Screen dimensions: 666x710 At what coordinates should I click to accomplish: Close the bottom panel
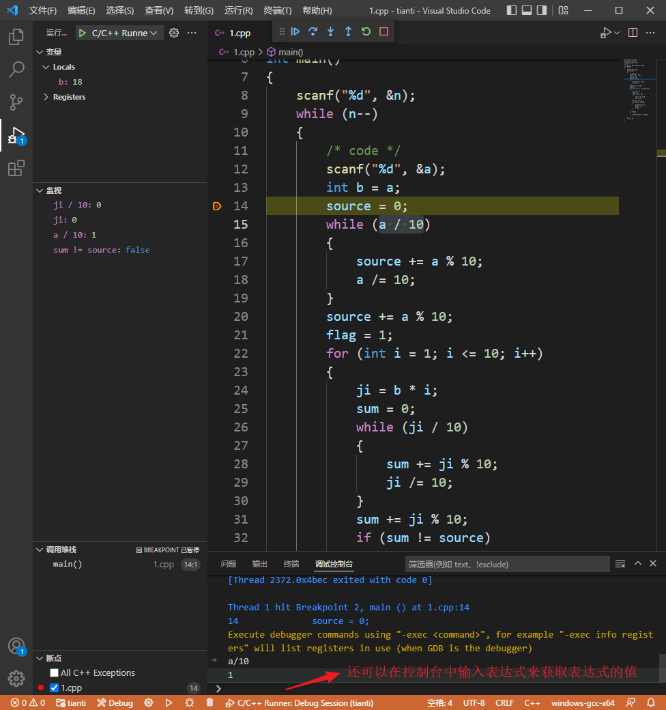[653, 563]
